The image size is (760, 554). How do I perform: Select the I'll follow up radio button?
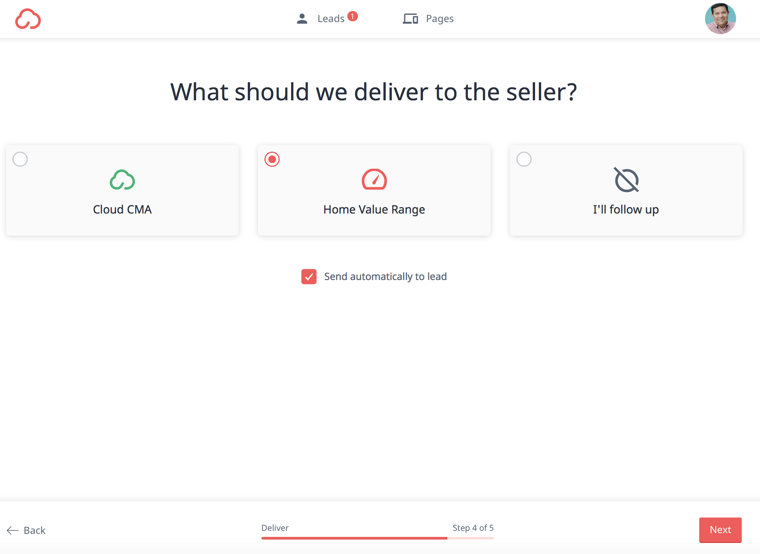point(524,159)
